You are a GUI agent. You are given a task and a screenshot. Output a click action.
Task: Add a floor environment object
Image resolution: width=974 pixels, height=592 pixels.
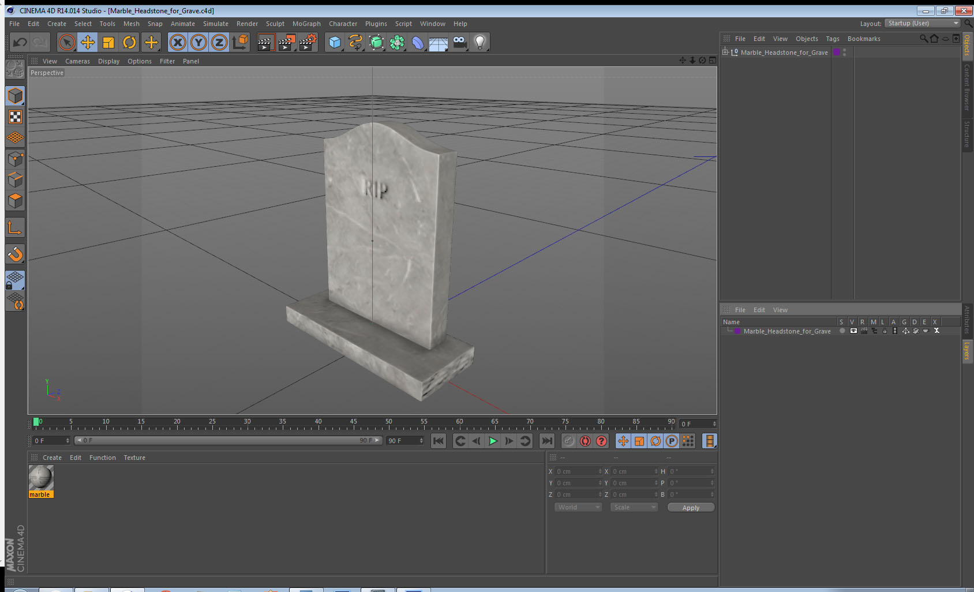pos(439,42)
